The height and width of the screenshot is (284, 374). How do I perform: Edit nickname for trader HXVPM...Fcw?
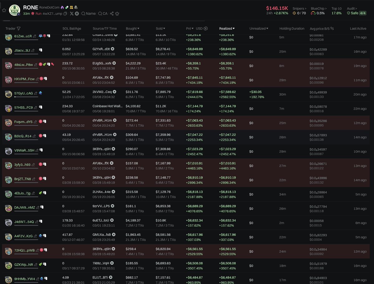tap(37, 79)
